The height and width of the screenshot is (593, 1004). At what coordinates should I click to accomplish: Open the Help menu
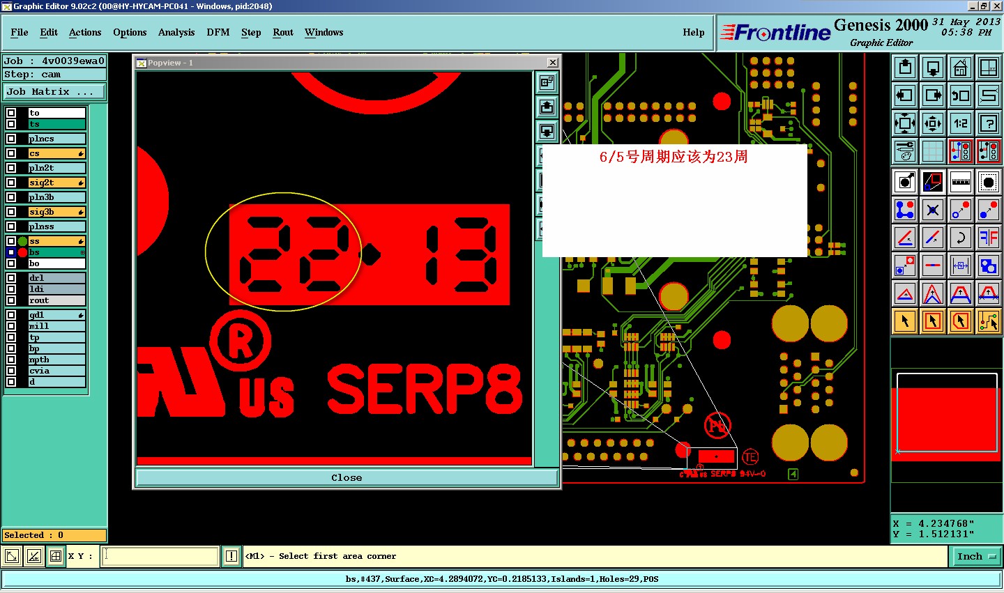(694, 32)
